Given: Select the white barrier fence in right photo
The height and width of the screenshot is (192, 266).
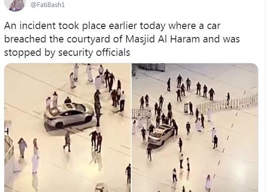Looking at the screenshot, I should (227, 102).
